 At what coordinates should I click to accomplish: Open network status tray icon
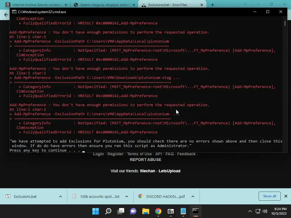(258, 211)
